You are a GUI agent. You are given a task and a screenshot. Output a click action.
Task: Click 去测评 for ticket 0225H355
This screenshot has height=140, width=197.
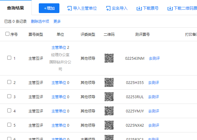pyautogui.click(x=154, y=82)
